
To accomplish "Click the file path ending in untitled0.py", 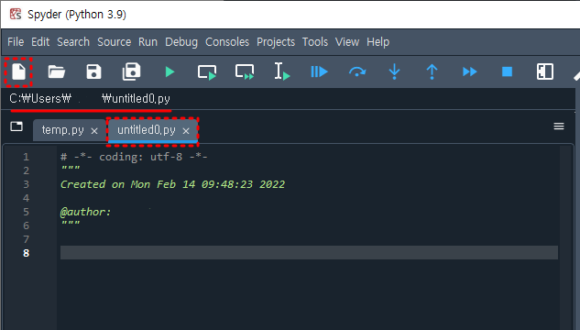I will click(x=90, y=98).
